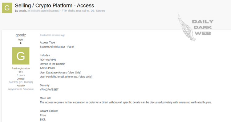Image resolution: width=231 pixels, height=122 pixels.
Task: Click the 'More Info' heading
Action: (x=45, y=98)
